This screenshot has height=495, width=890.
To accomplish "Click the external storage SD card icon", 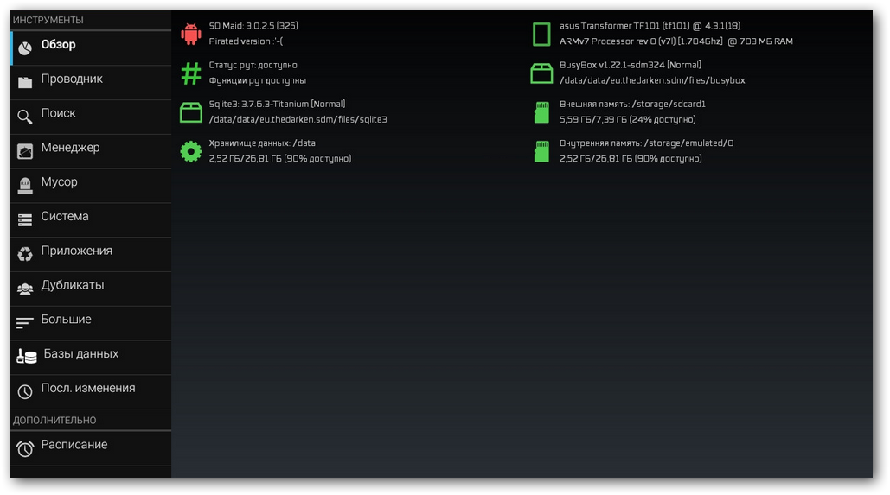I will [x=541, y=112].
